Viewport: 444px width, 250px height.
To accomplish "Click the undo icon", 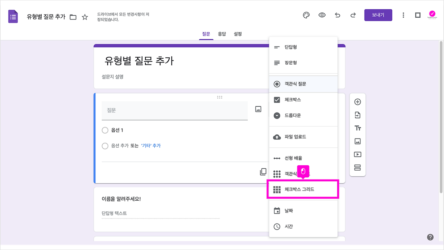I will tap(338, 15).
